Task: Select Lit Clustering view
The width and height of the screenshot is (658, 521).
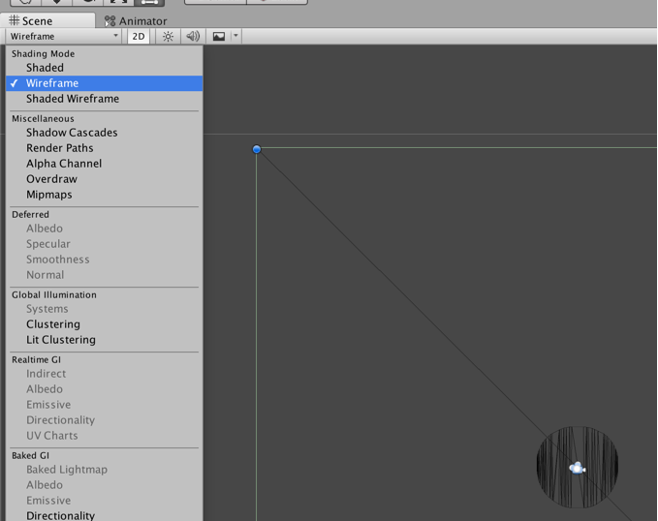Action: tap(105, 340)
